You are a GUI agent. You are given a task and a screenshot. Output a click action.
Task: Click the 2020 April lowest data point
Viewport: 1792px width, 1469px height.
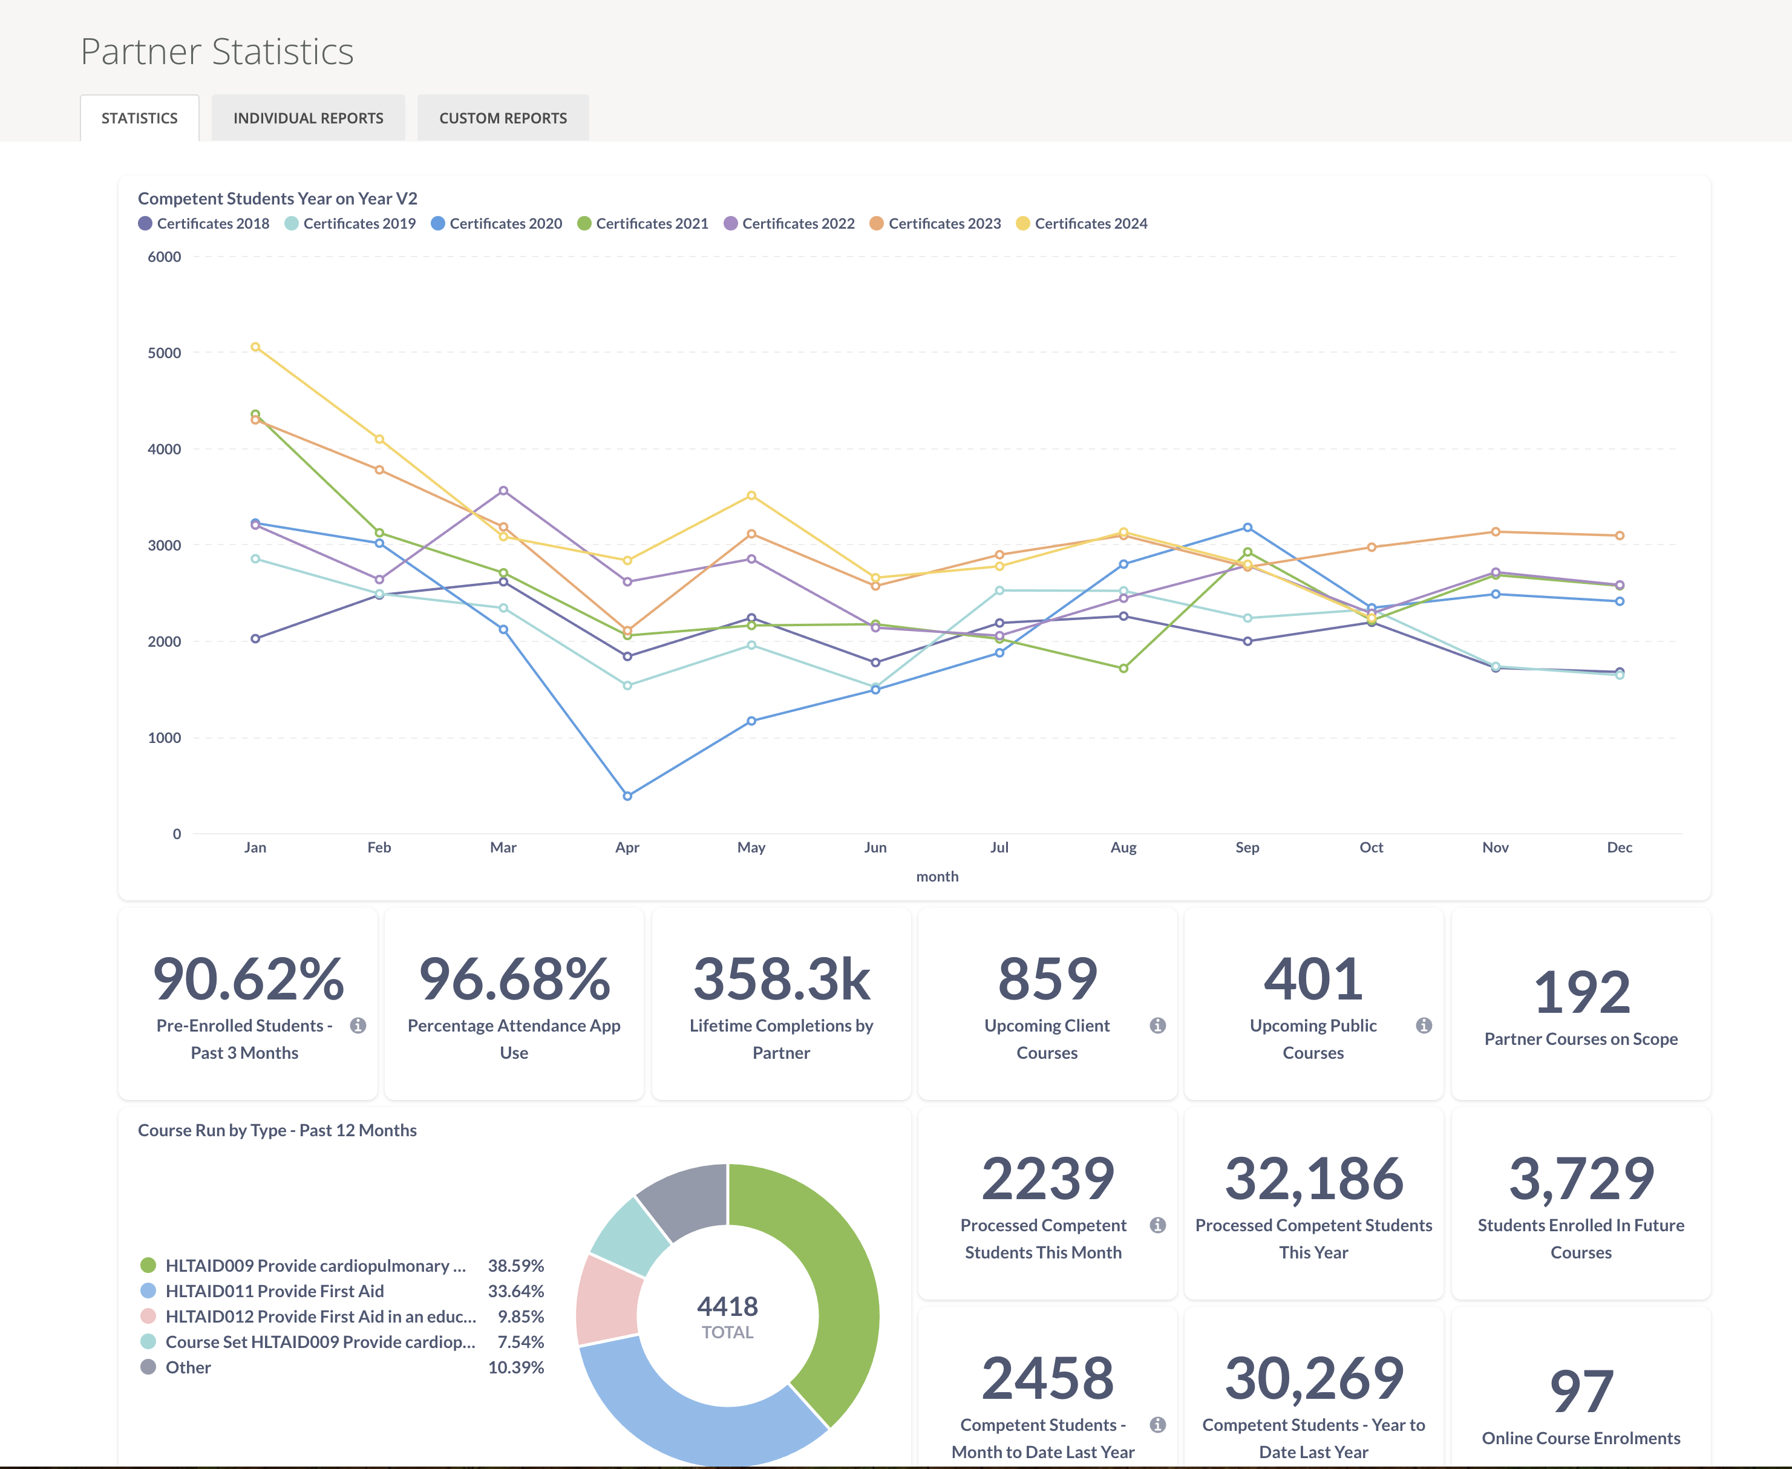[627, 796]
